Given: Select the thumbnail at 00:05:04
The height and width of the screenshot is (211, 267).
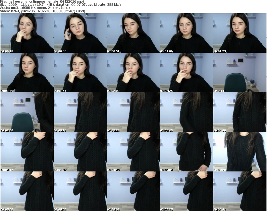Looking at the screenshot, I should point(186,152).
